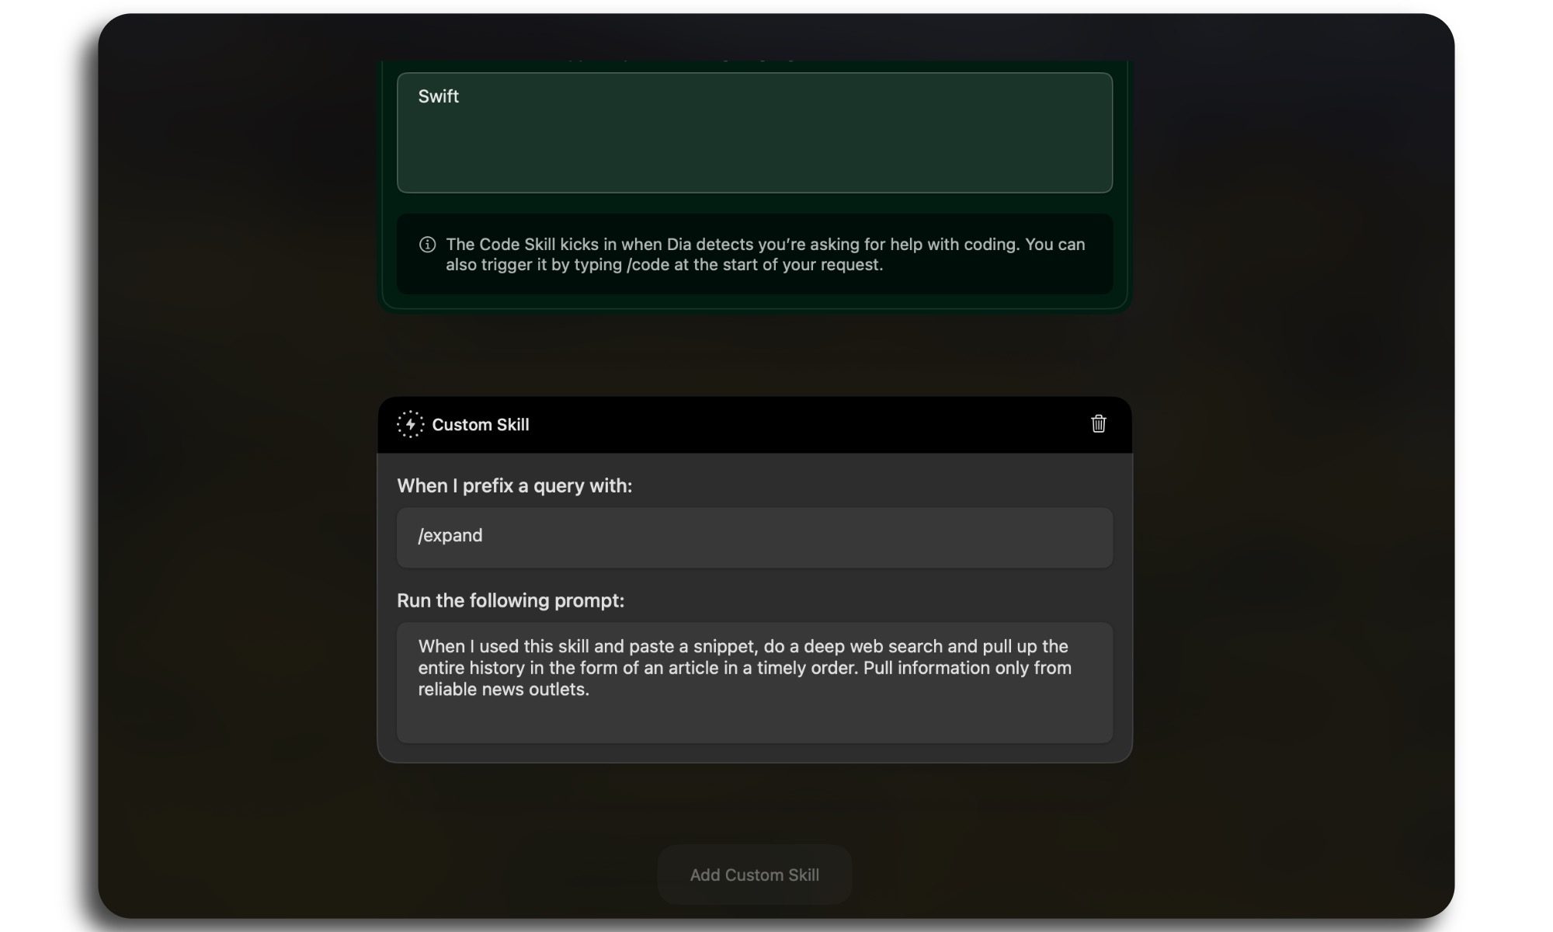Click the empty bottom of prompt textarea

point(753,724)
